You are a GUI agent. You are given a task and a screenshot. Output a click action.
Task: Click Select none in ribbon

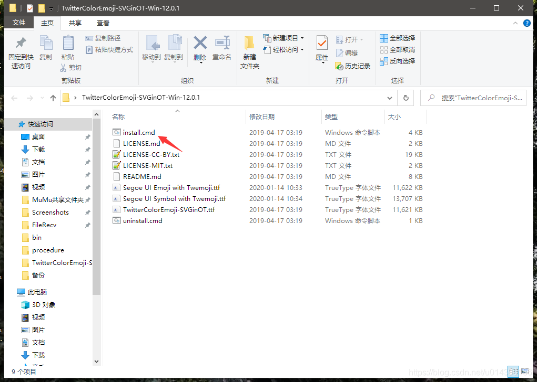[x=397, y=50]
